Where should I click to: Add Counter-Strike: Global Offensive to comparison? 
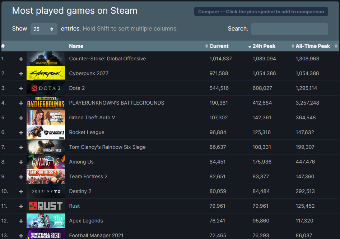[21, 59]
